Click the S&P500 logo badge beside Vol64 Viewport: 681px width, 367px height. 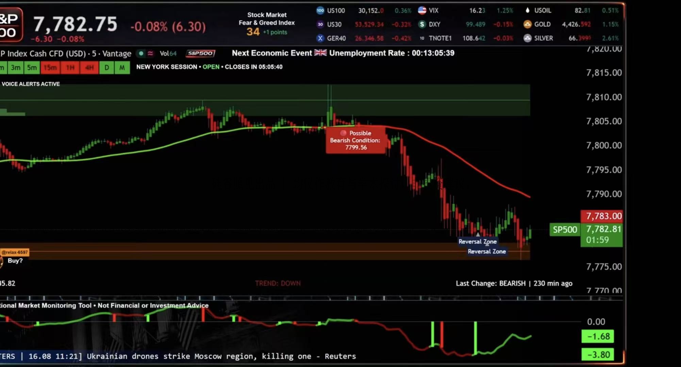point(201,53)
